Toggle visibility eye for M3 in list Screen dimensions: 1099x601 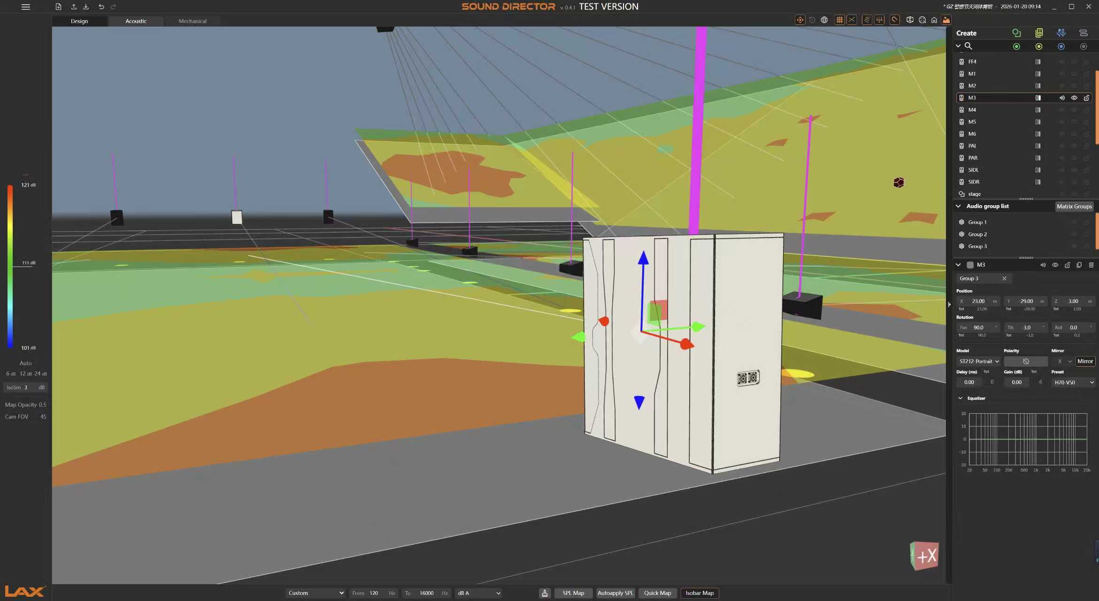click(x=1074, y=98)
